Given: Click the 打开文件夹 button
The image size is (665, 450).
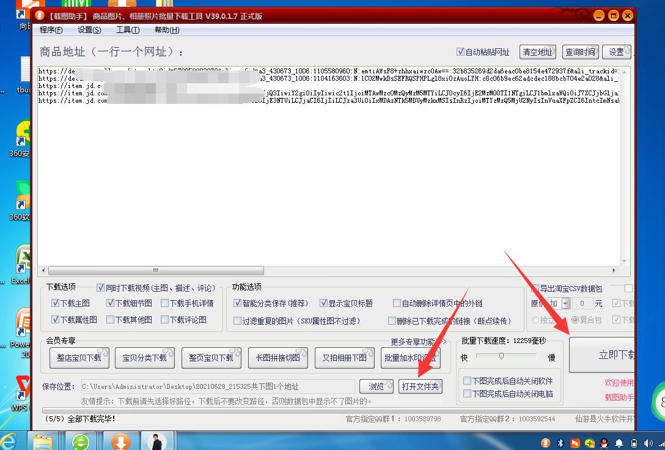Looking at the screenshot, I should pos(420,386).
